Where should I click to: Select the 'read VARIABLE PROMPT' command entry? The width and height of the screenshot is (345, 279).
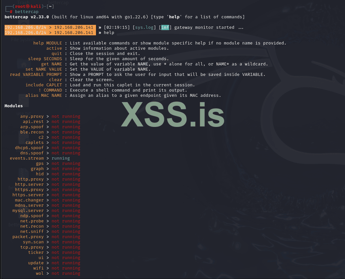[36, 75]
